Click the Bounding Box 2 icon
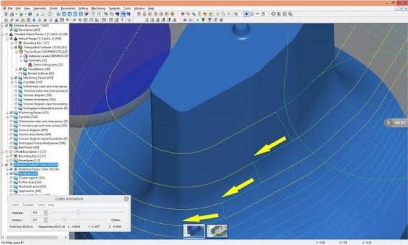Screen dimensions: 408x245 pos(16,156)
